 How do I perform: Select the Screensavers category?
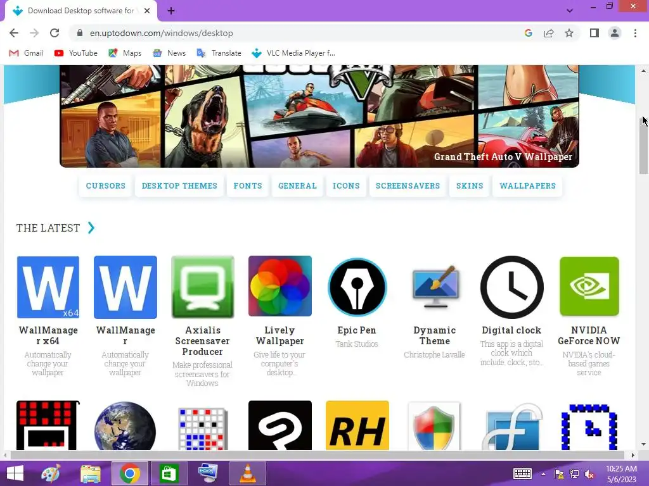tap(408, 186)
